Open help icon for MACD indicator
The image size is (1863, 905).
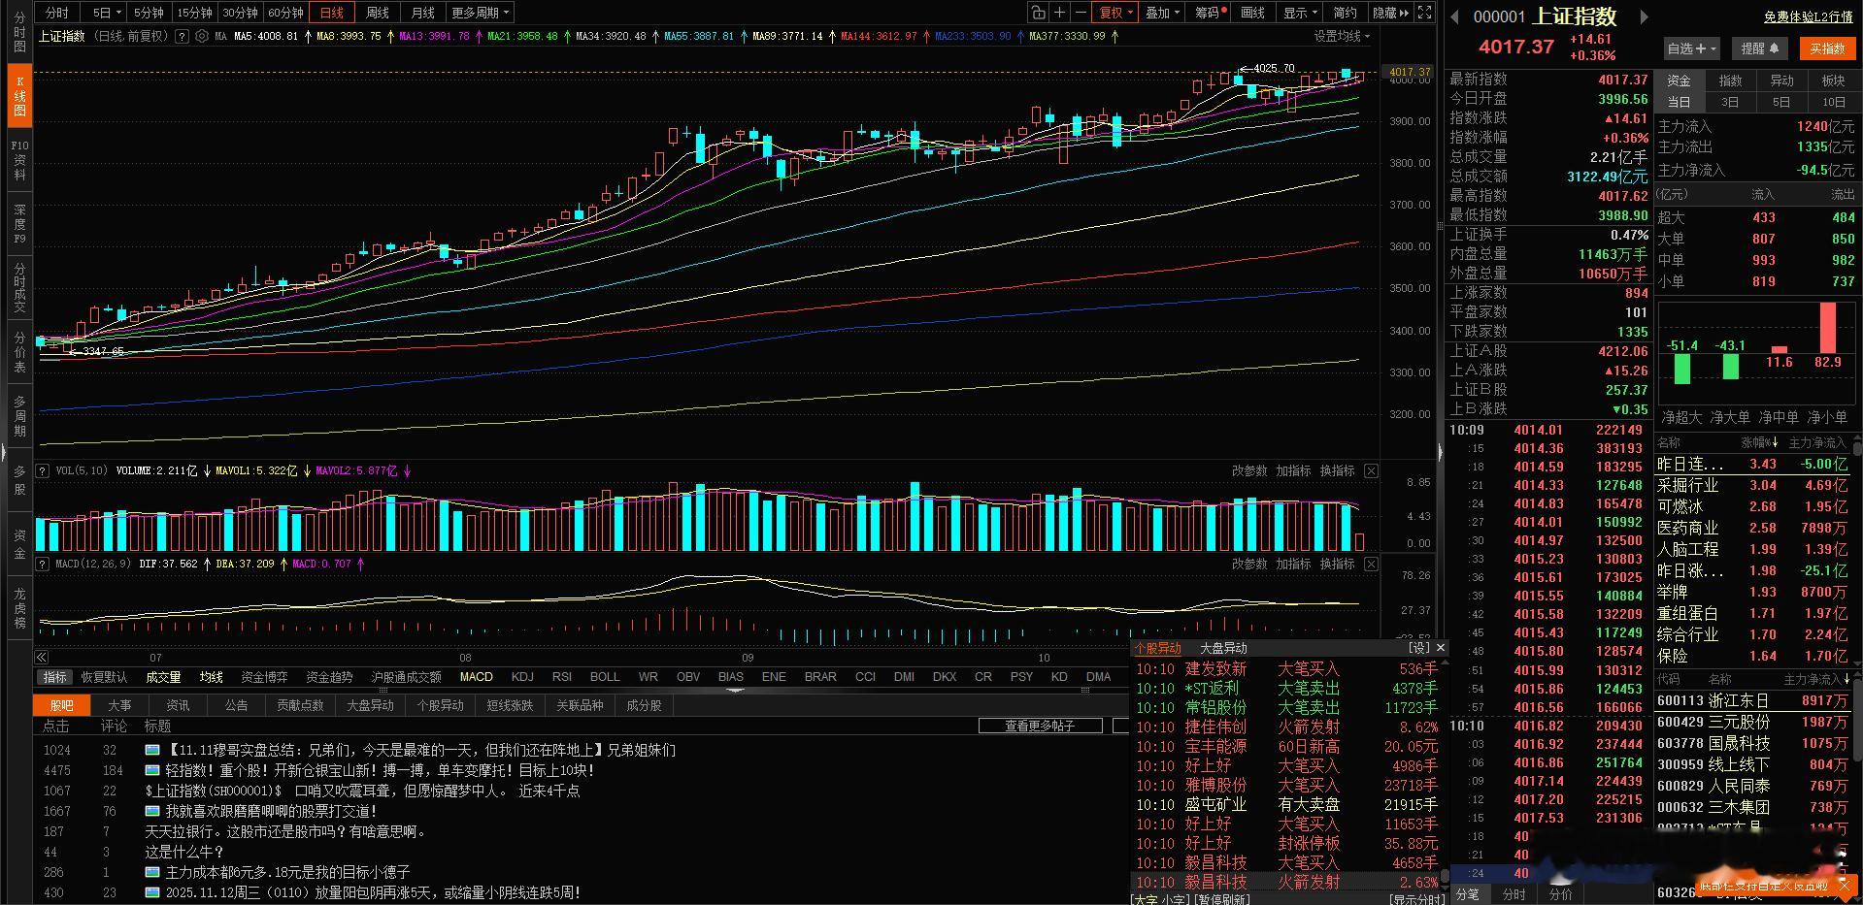[x=43, y=564]
